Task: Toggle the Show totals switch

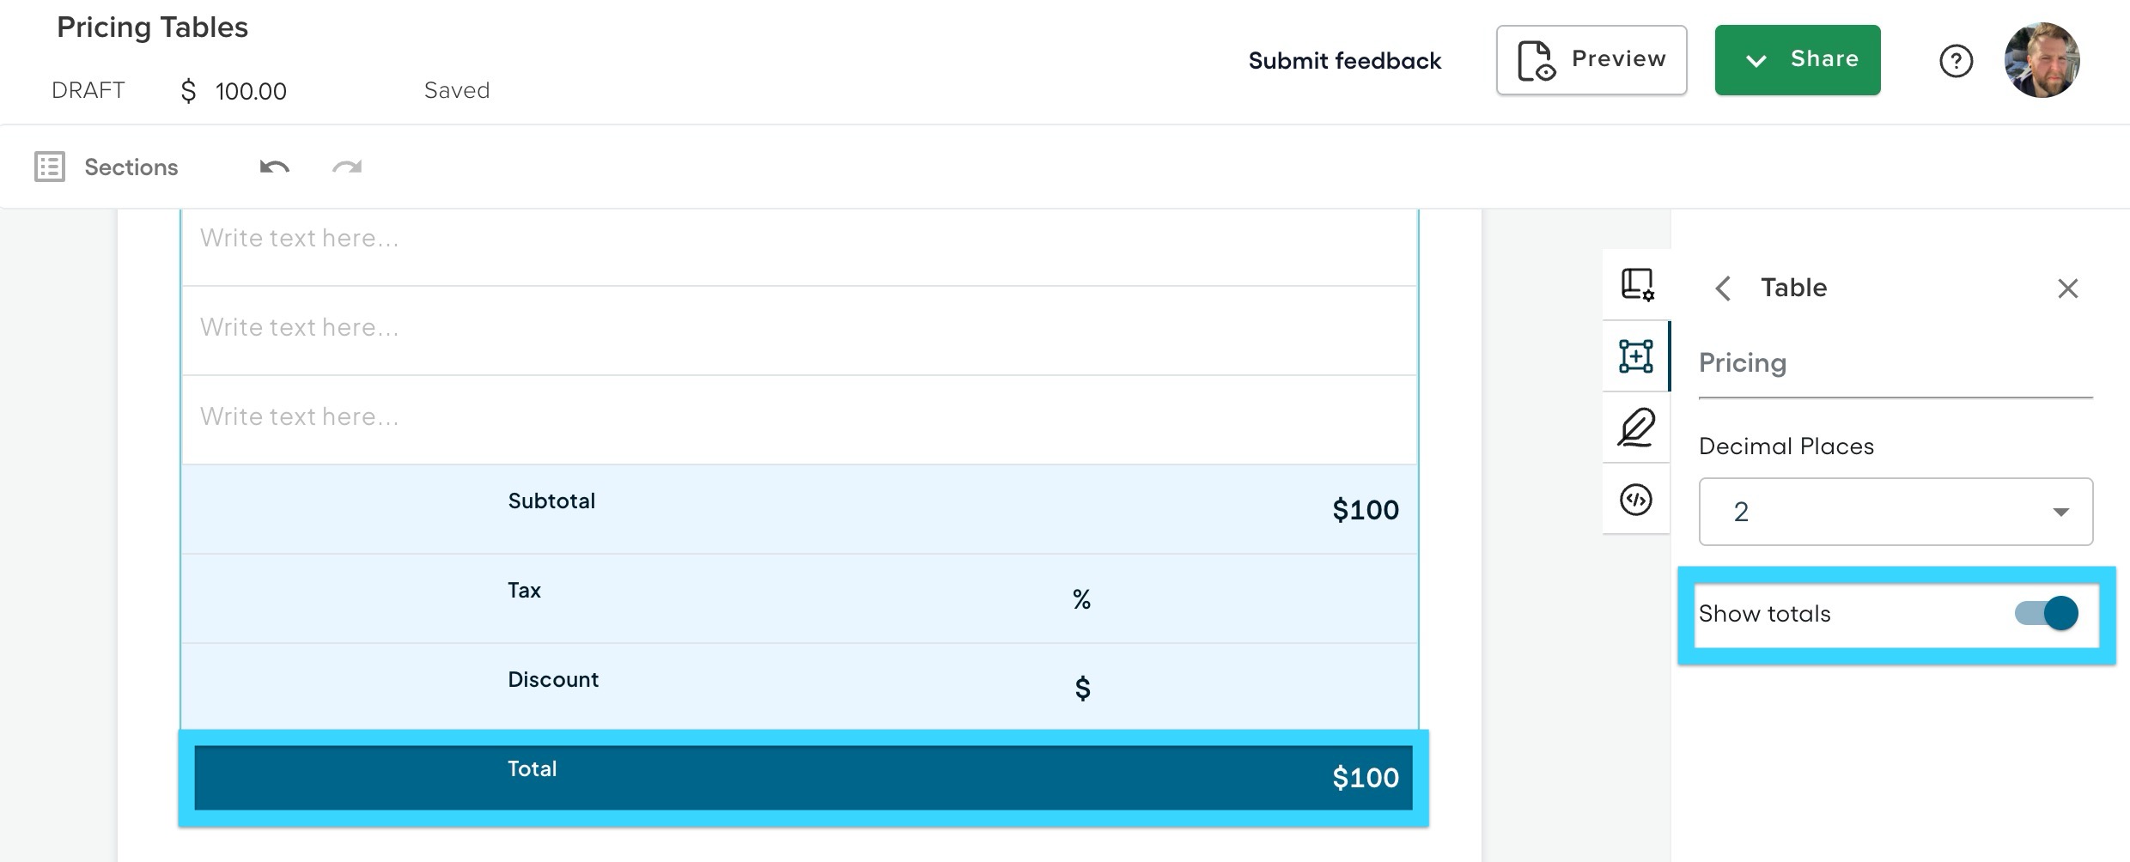Action: pyautogui.click(x=2046, y=613)
